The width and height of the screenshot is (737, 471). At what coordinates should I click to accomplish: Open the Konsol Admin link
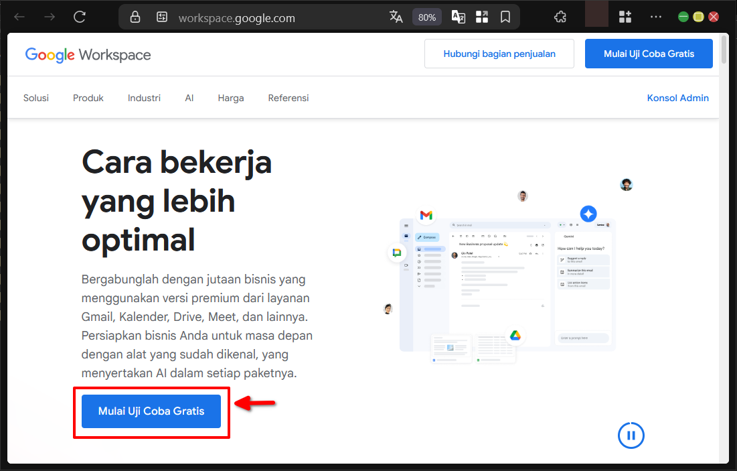[678, 98]
